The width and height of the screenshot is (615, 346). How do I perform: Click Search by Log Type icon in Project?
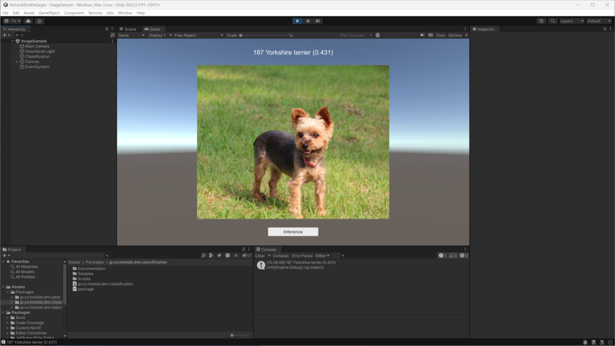coord(228,255)
